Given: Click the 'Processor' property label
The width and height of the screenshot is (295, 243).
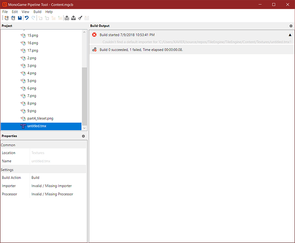Looking at the screenshot, I should tap(9, 194).
